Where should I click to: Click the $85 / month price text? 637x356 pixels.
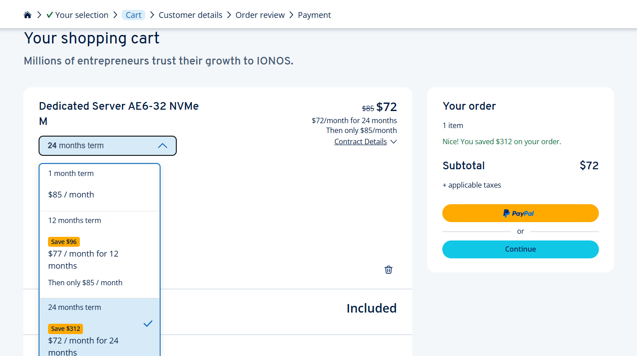71,195
